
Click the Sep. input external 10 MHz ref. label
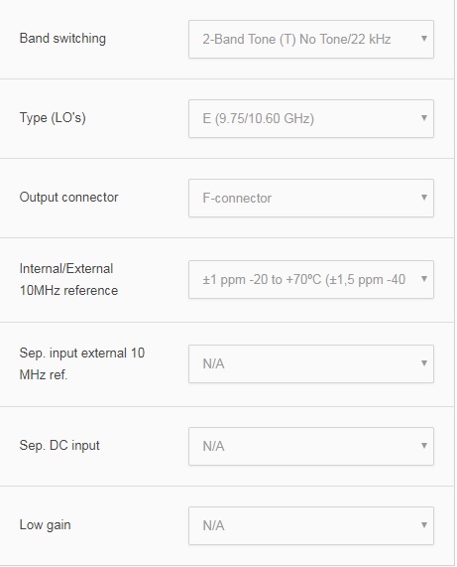pos(82,363)
